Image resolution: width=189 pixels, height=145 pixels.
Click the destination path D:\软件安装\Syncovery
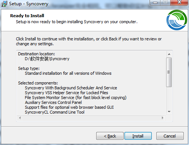click(x=47, y=59)
